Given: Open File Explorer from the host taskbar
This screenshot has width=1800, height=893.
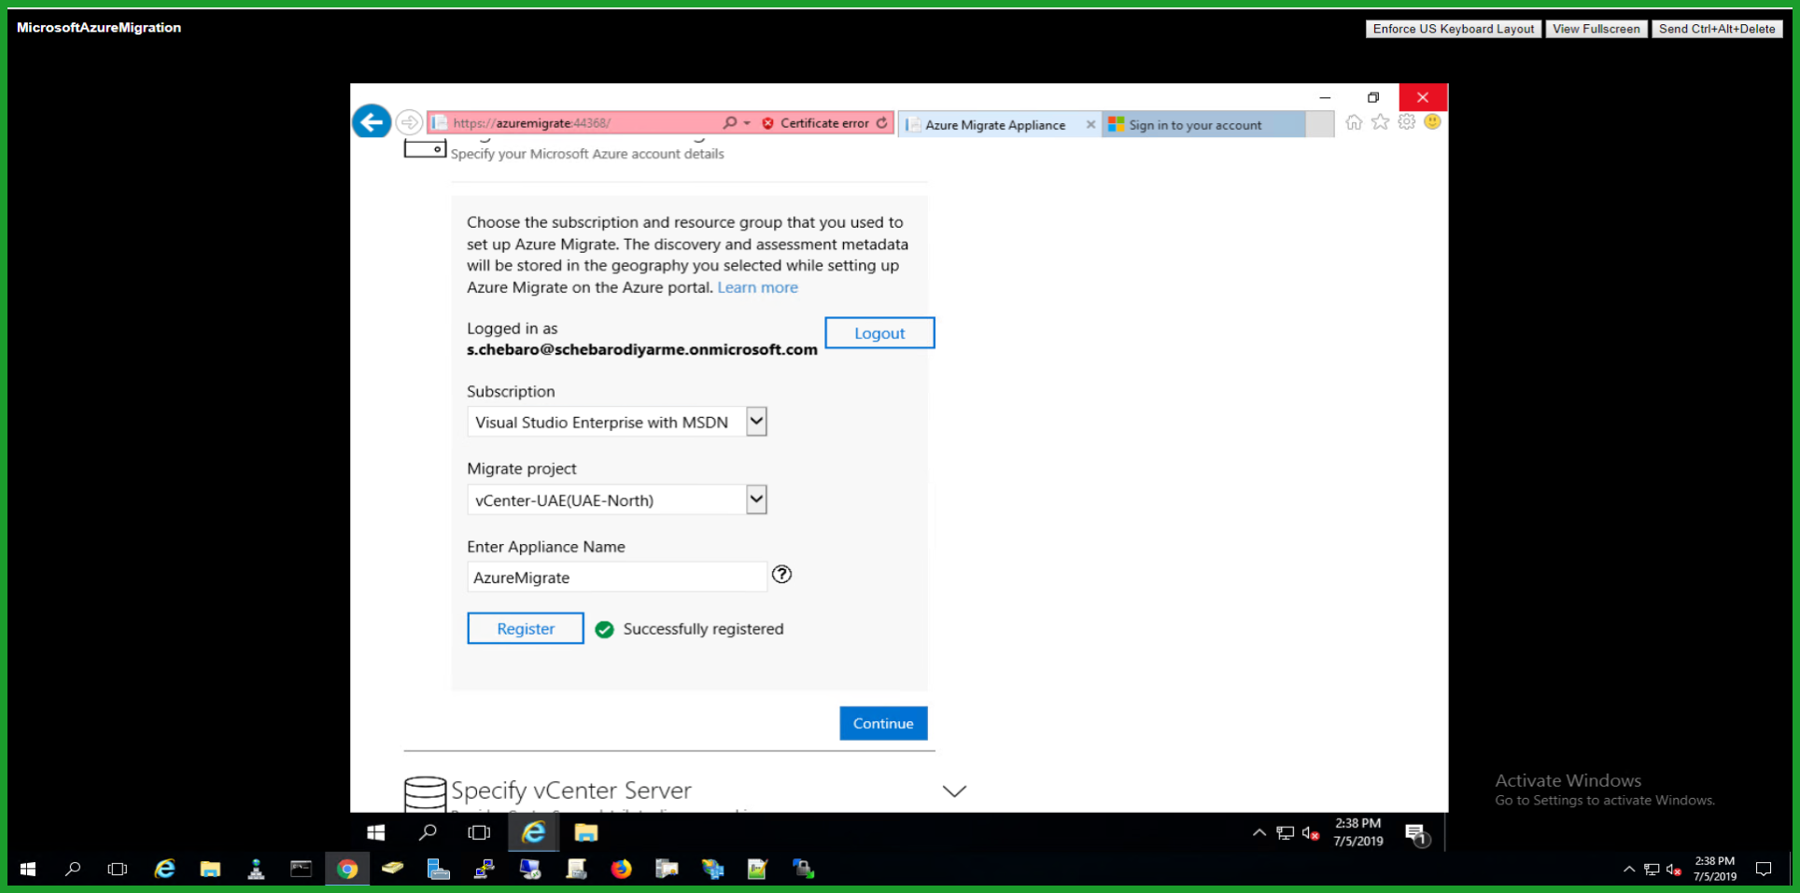Looking at the screenshot, I should 210,869.
